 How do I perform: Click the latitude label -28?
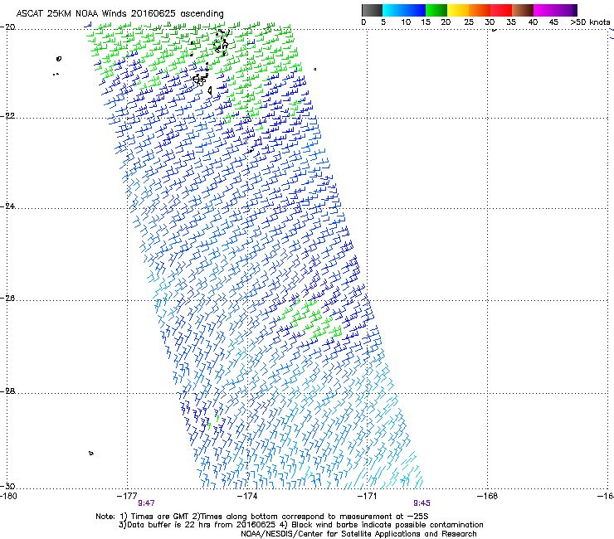pyautogui.click(x=7, y=391)
